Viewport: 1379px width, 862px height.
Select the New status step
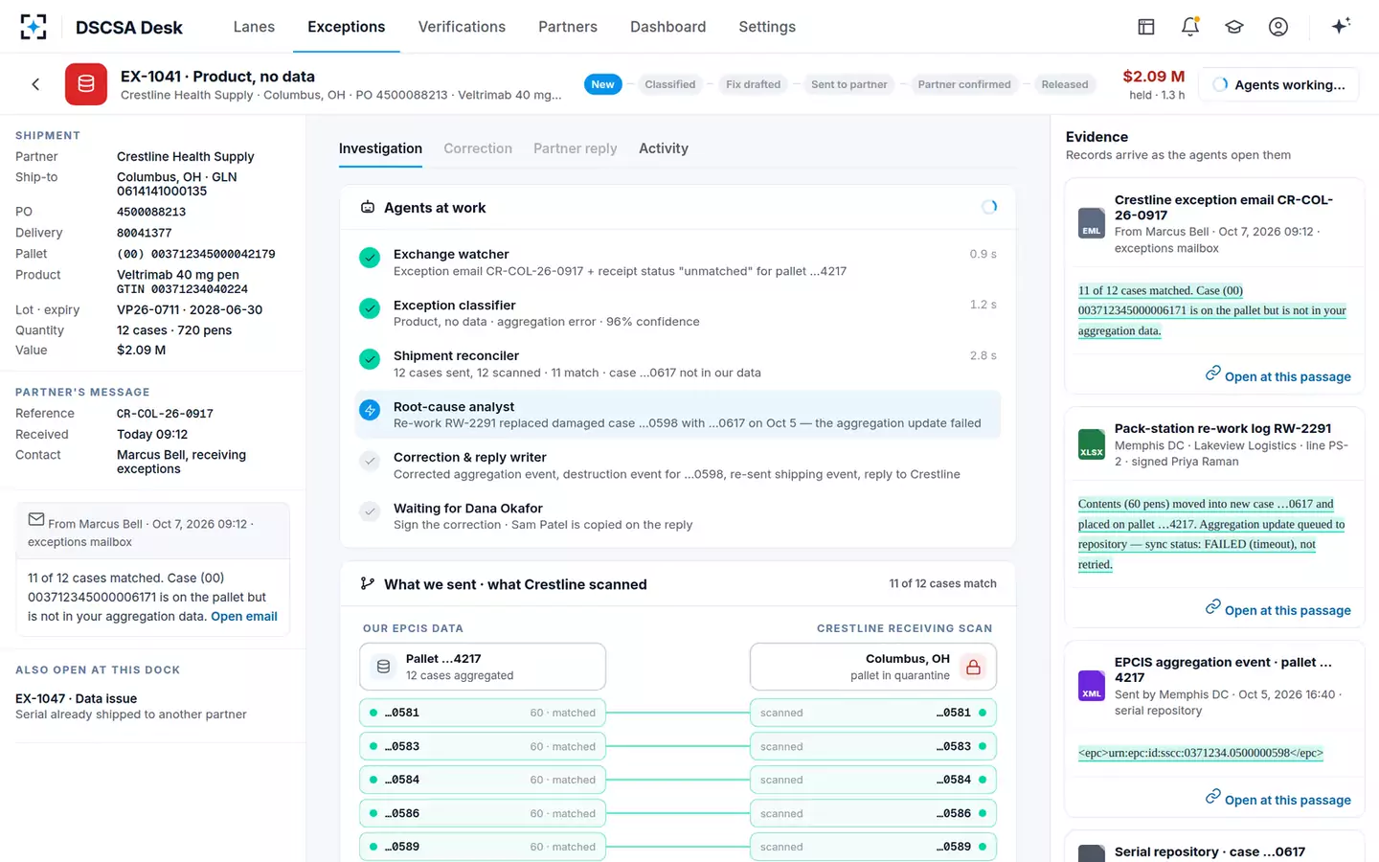point(602,84)
